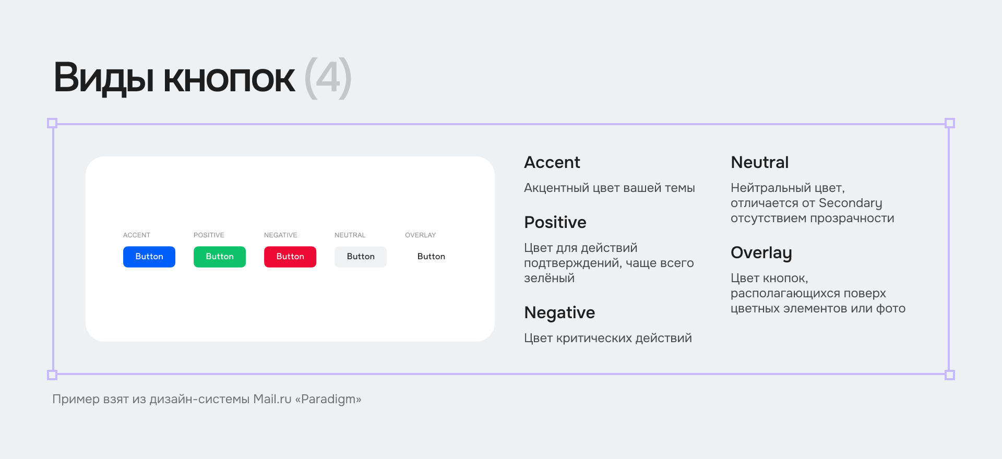Click the ACCENT label above blue button

coord(137,235)
